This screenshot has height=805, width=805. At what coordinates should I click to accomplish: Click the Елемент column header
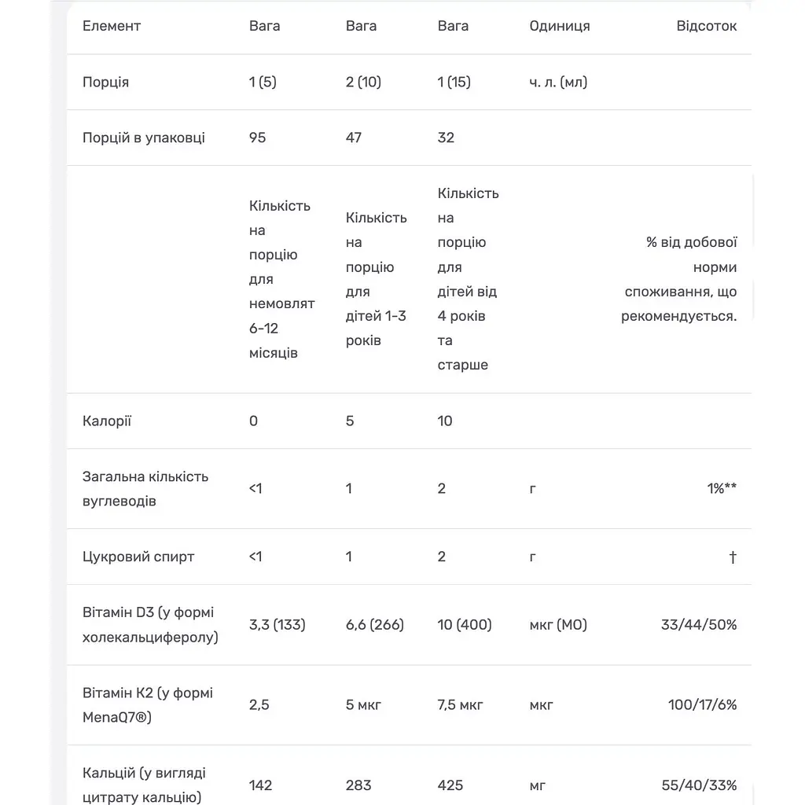pyautogui.click(x=112, y=26)
